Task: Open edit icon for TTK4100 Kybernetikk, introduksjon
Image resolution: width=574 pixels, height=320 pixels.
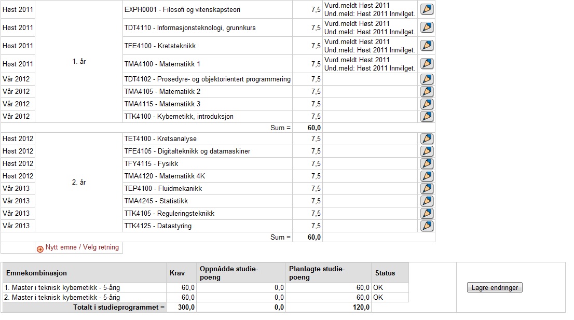Action: pos(427,116)
